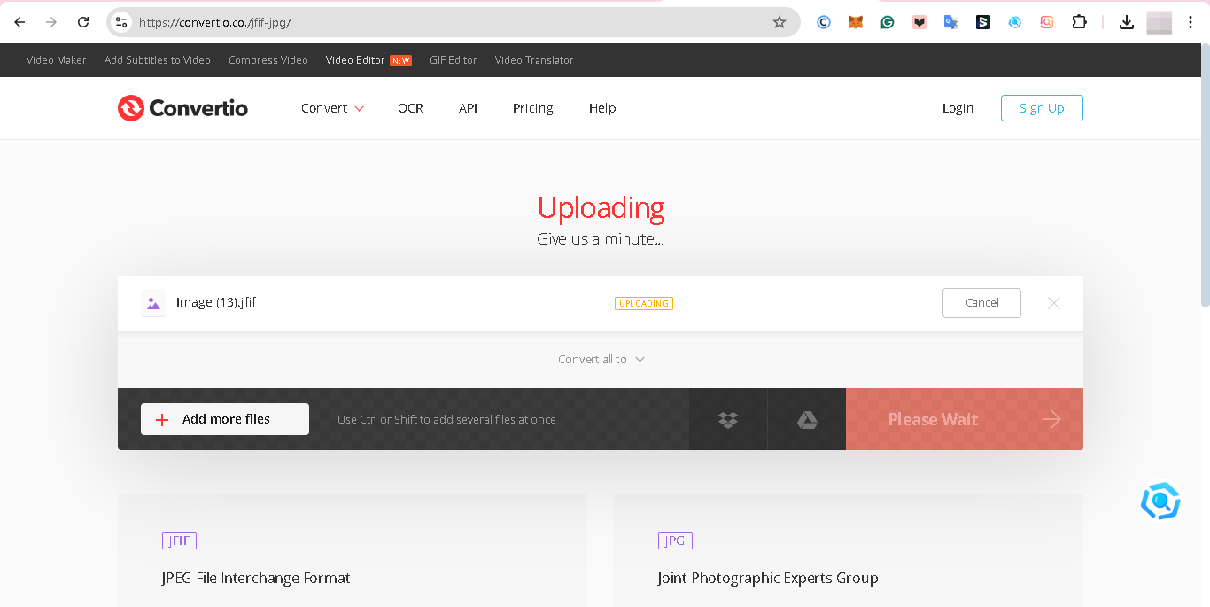Sign Up for a Convertio account
The image size is (1210, 607).
1042,107
